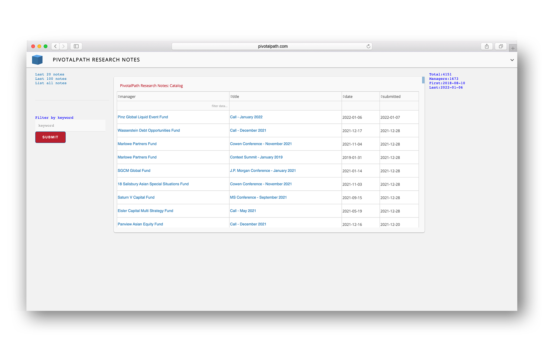543x362 pixels.
Task: Click the browser back arrow
Action: 55,46
